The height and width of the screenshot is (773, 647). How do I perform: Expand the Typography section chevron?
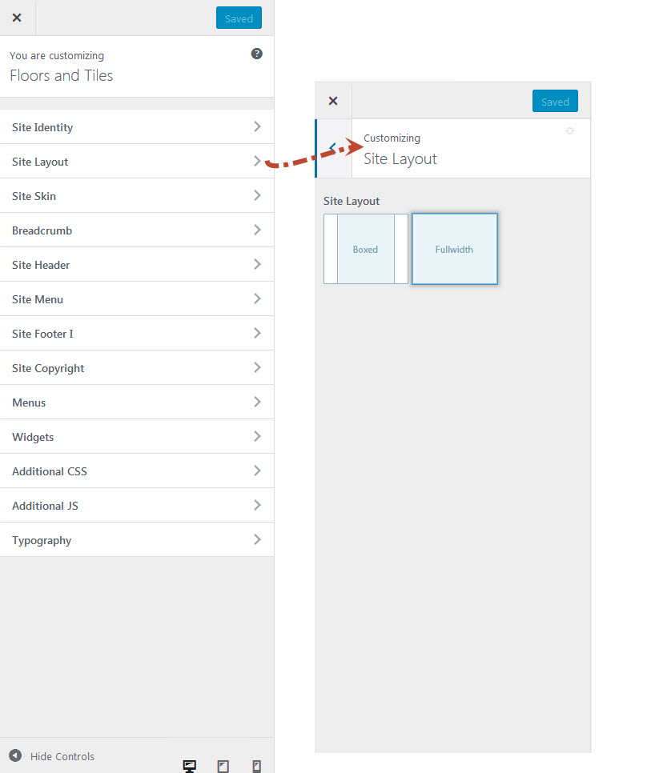[257, 539]
